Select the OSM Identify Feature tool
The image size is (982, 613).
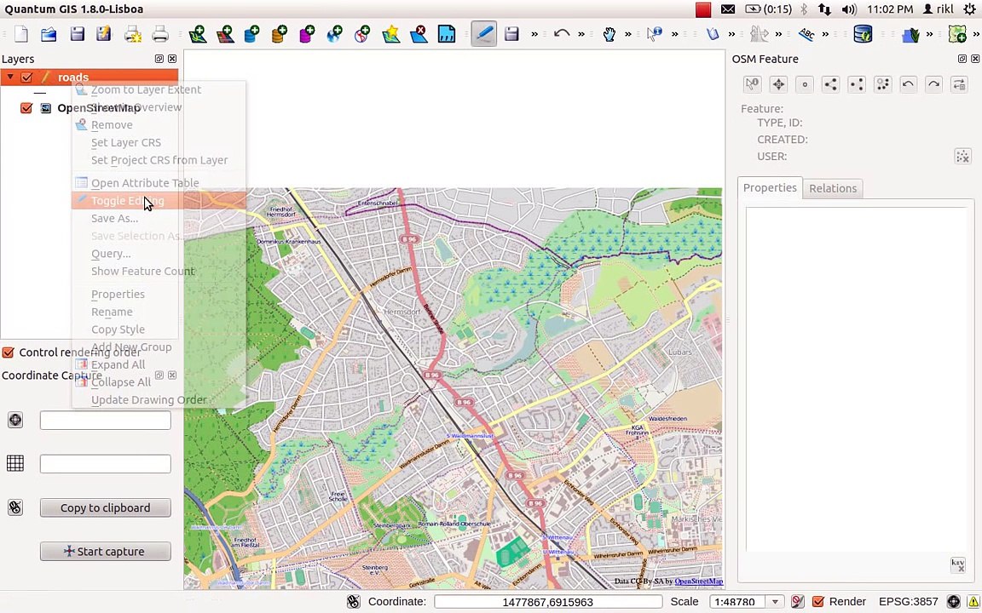[752, 83]
